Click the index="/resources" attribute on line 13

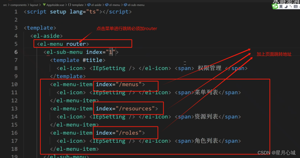point(125,109)
